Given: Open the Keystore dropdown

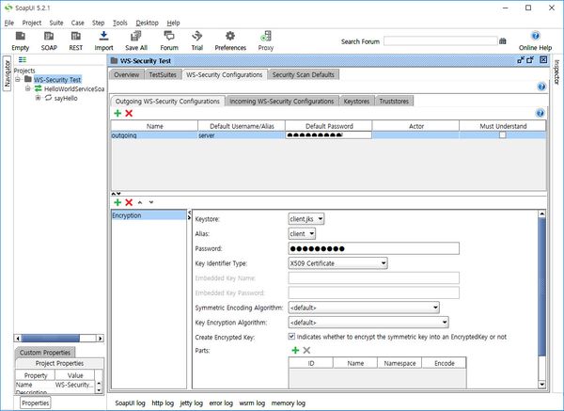Looking at the screenshot, I should tap(306, 218).
